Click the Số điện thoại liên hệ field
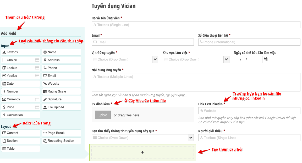Image resolution: width=302 pixels, height=163 pixels. (x=249, y=42)
